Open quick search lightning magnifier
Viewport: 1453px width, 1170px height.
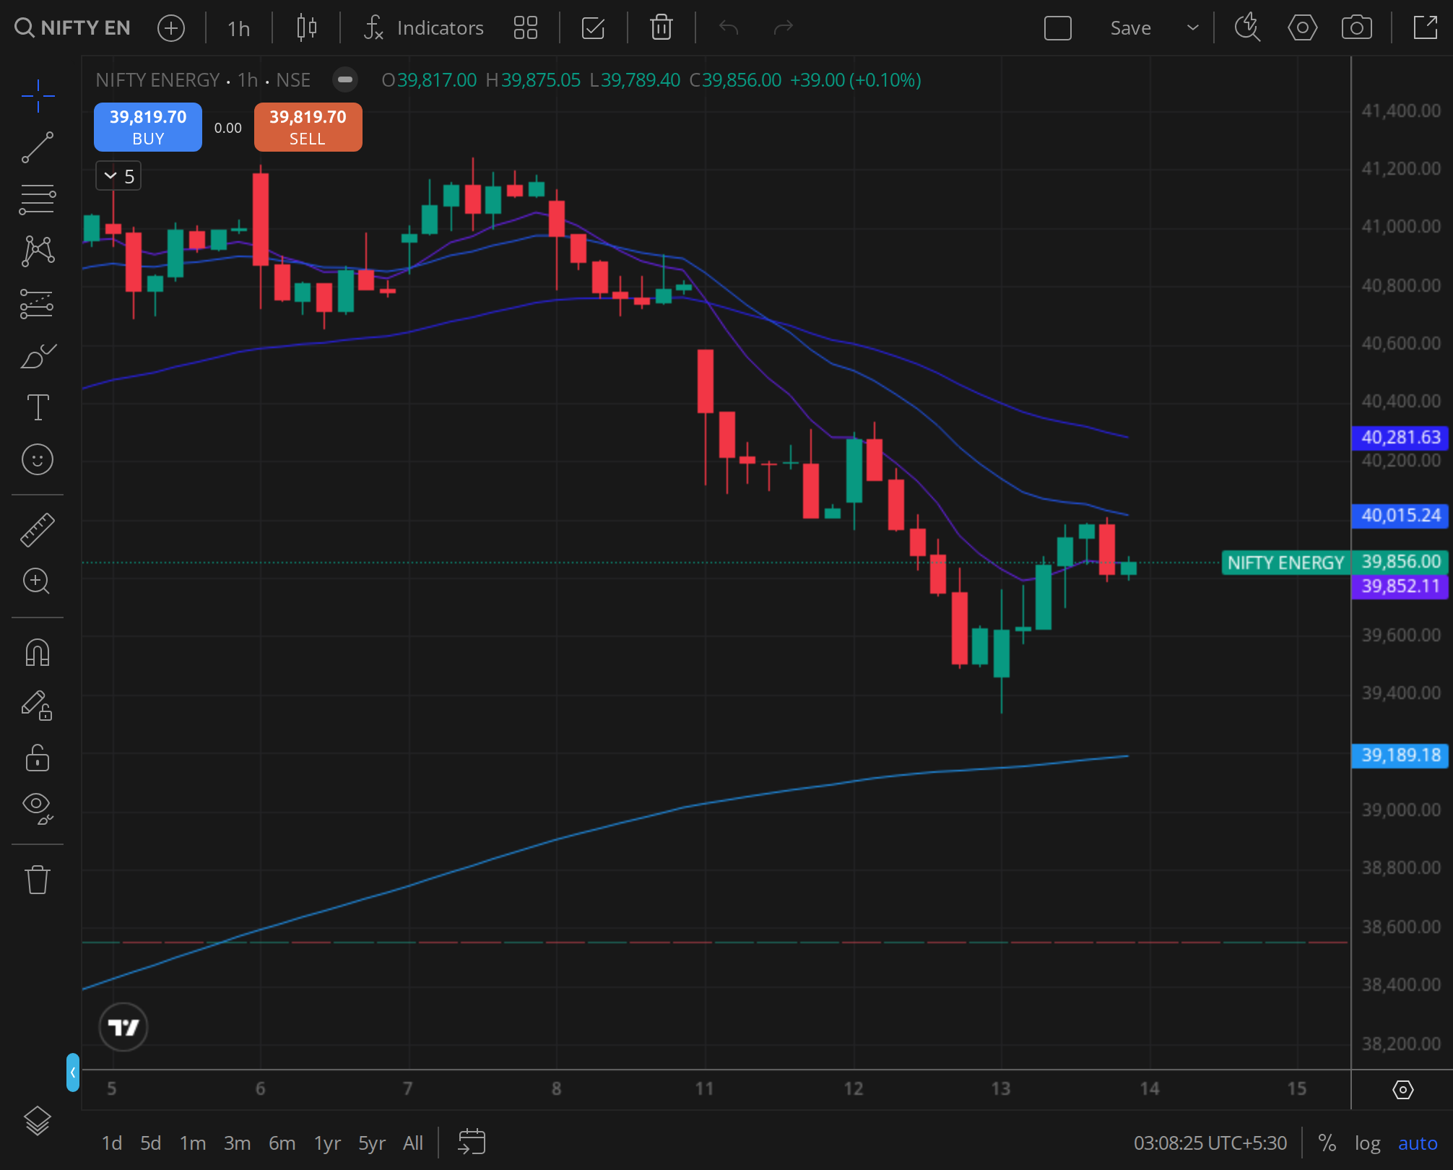[1247, 28]
